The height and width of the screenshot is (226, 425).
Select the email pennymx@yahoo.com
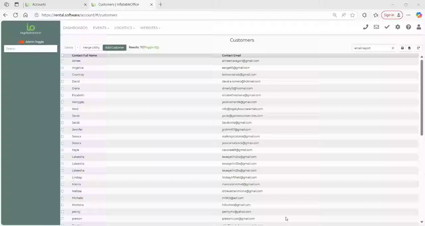[236, 212]
